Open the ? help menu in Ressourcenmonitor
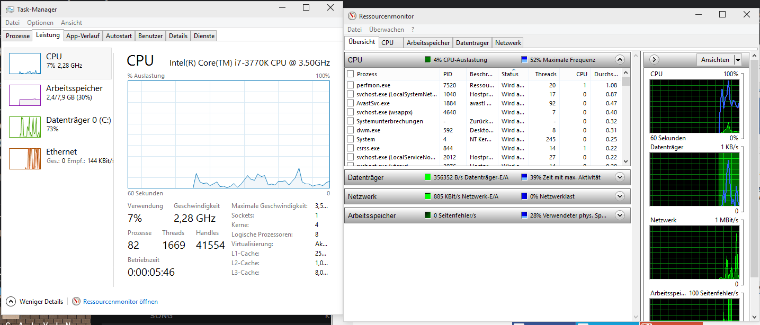Screen dimensions: 760x325 point(413,30)
